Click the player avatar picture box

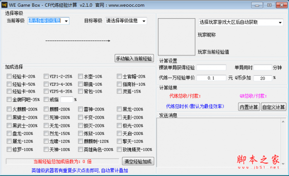pyautogui.click(x=177, y=37)
